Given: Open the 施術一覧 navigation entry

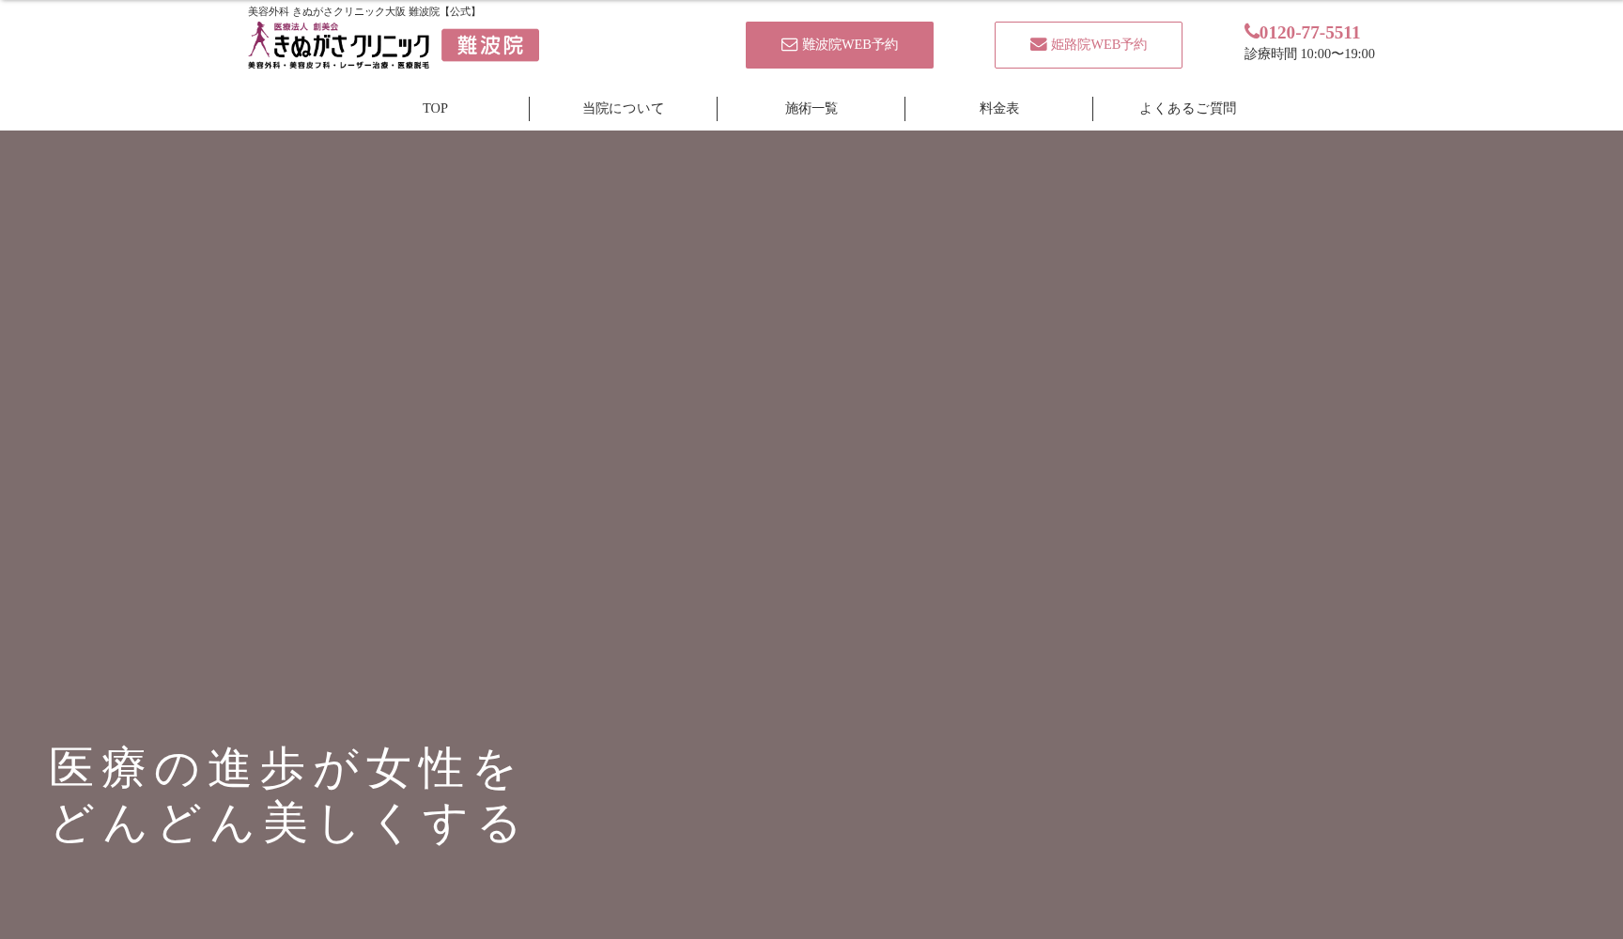Looking at the screenshot, I should (x=811, y=108).
